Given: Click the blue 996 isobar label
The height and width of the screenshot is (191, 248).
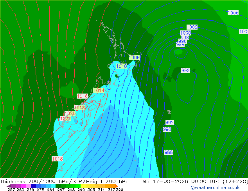Looking at the screenshot, I should (x=182, y=41).
